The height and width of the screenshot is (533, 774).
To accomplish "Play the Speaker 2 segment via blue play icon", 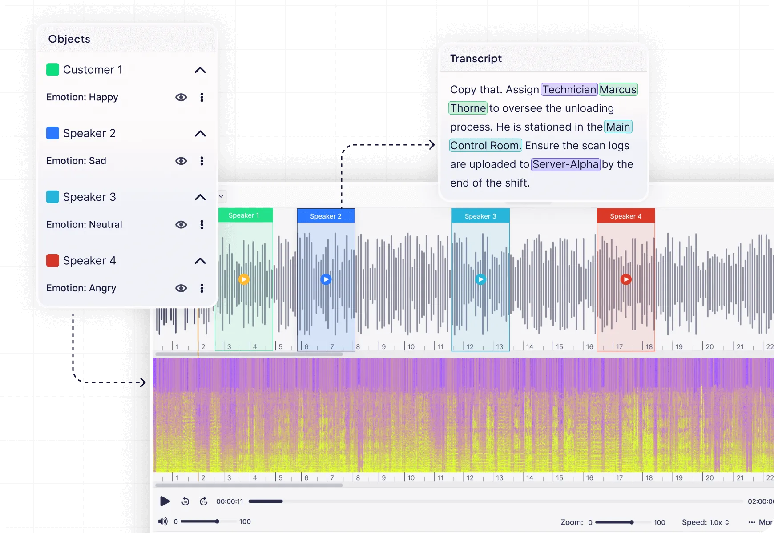I will [326, 279].
